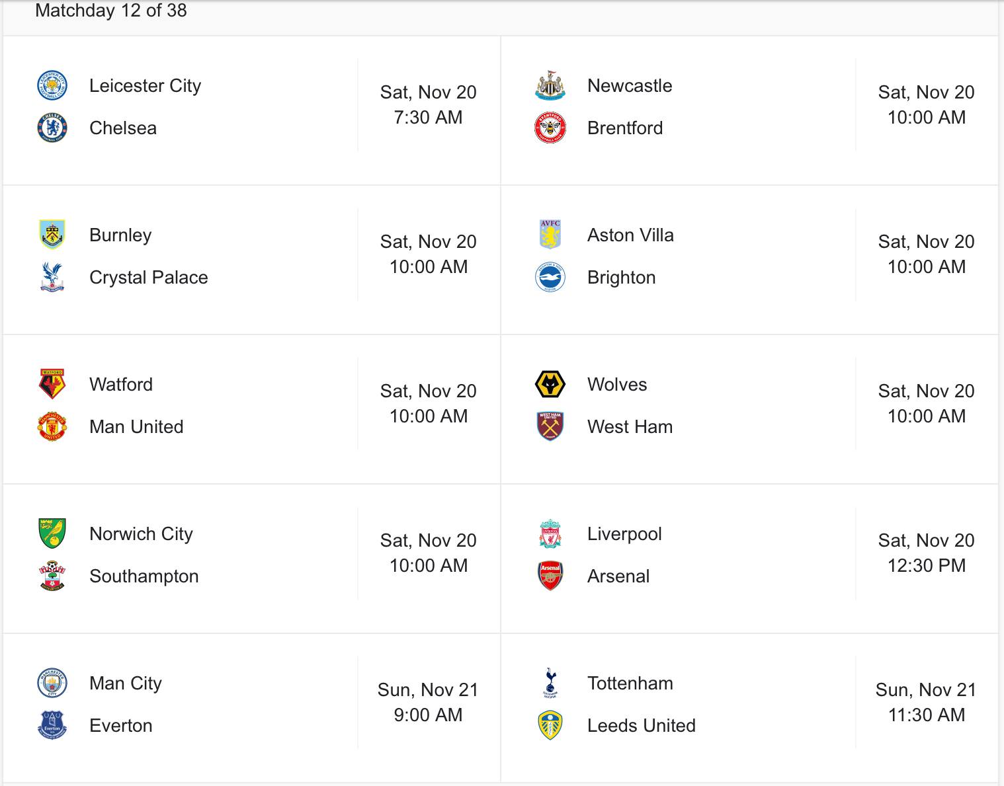The width and height of the screenshot is (1004, 786).
Task: Open the Liverpool team link
Action: (x=624, y=534)
